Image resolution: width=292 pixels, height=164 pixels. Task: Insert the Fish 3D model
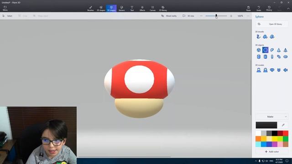[285, 70]
